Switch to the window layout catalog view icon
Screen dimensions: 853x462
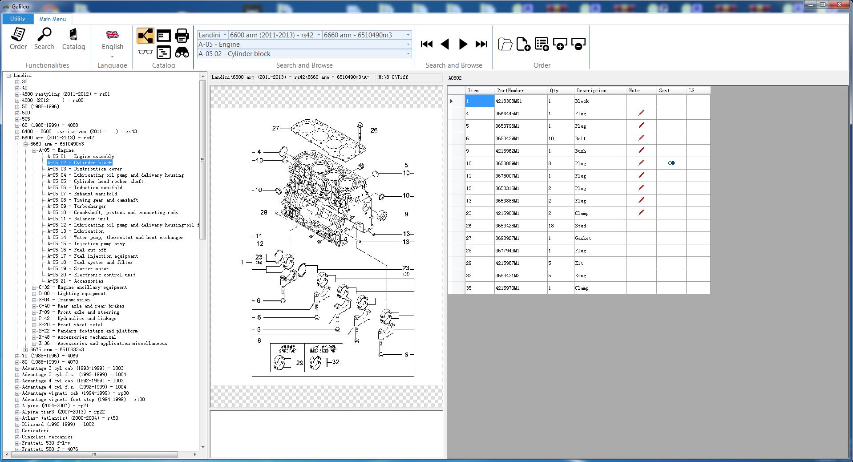pos(163,36)
